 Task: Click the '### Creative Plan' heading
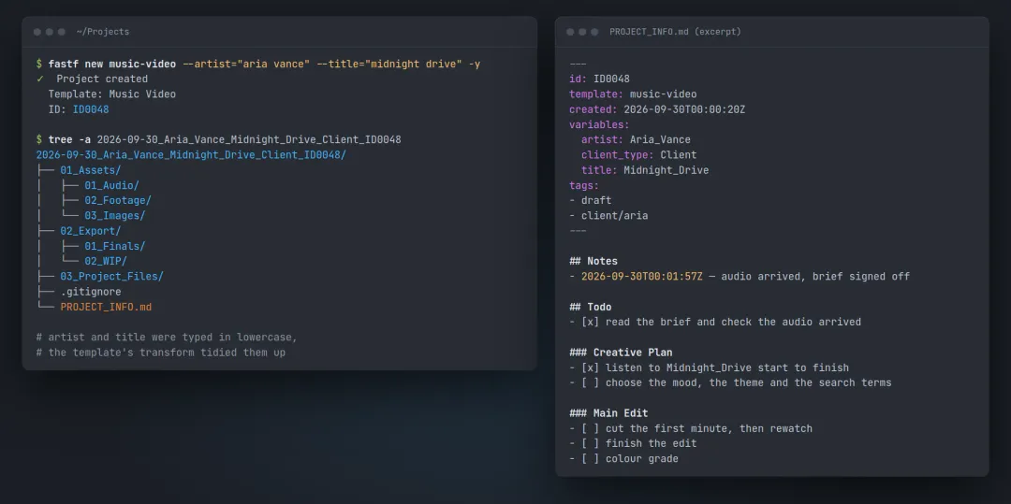(x=621, y=353)
